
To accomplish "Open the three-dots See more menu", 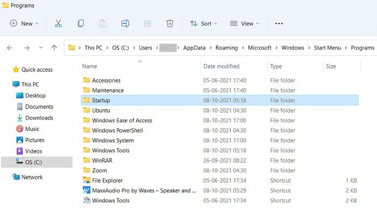I will [x=279, y=24].
